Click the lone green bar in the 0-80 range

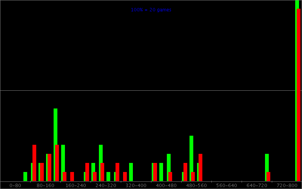pos(25,177)
